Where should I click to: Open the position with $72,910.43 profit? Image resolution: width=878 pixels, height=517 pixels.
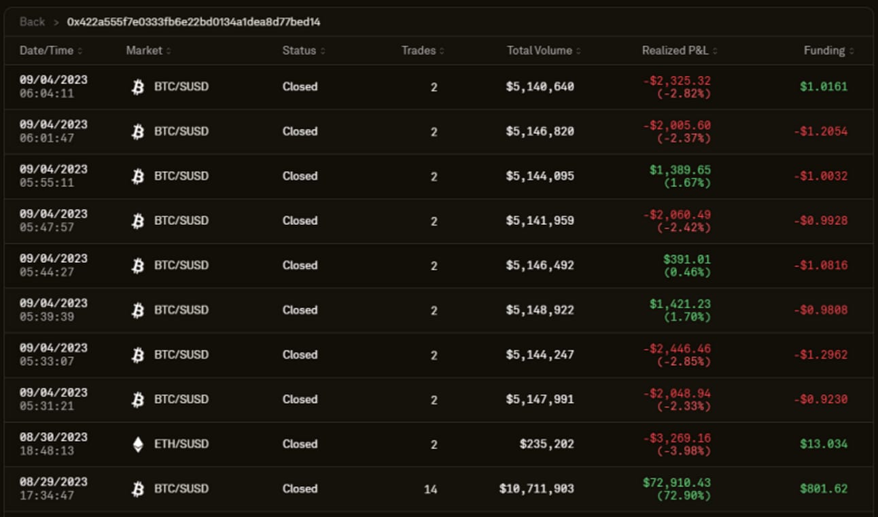tap(438, 489)
